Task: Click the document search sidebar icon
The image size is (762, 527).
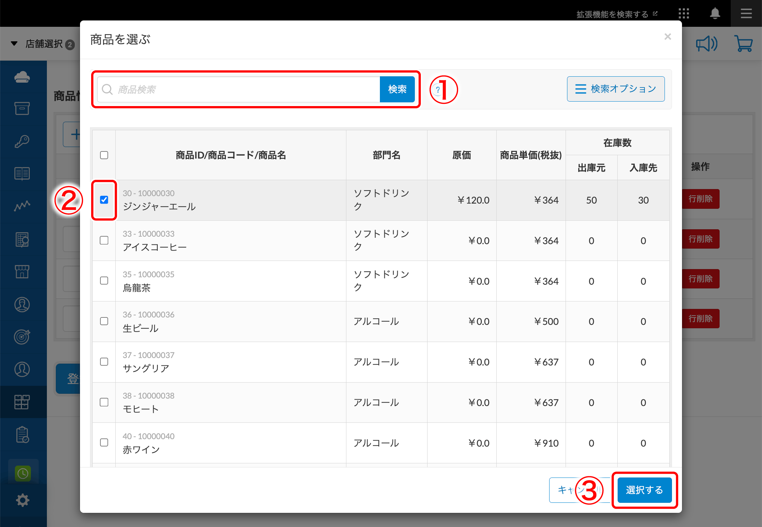Action: coord(22,240)
